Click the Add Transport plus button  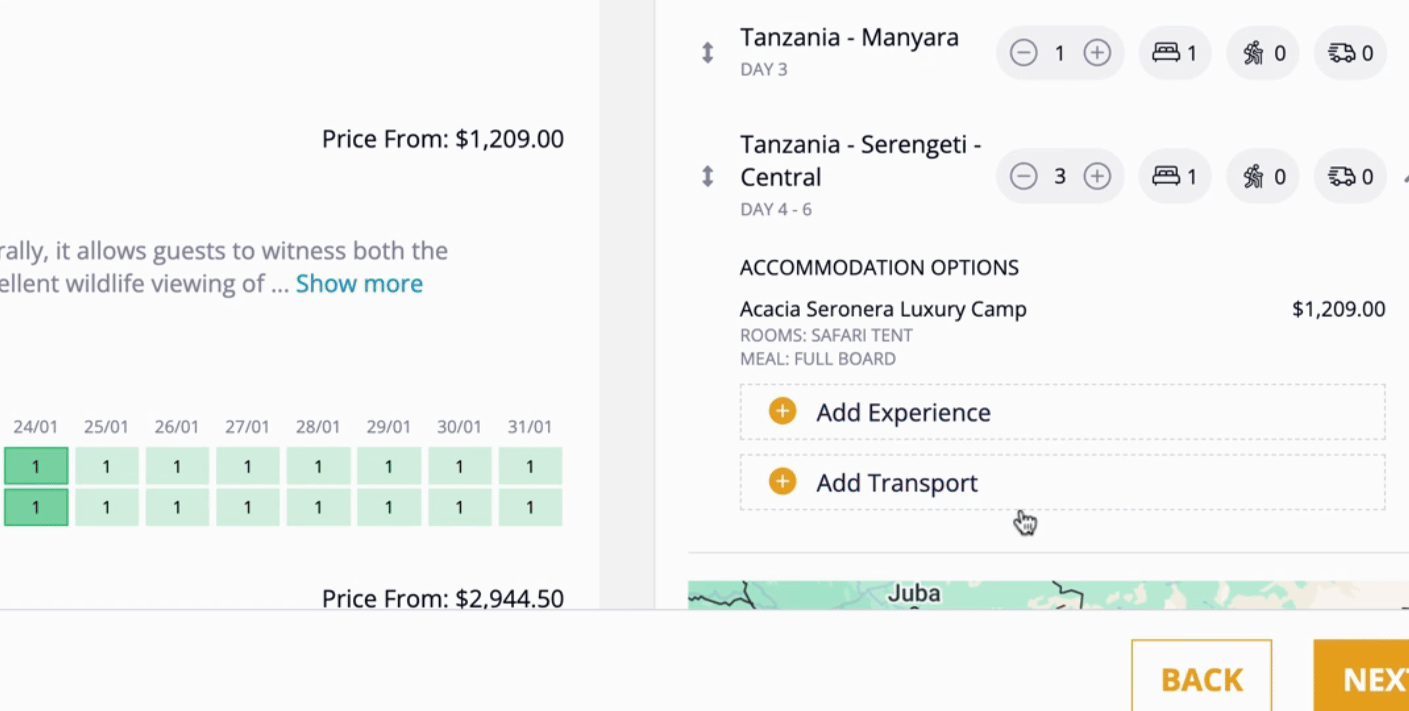point(782,482)
